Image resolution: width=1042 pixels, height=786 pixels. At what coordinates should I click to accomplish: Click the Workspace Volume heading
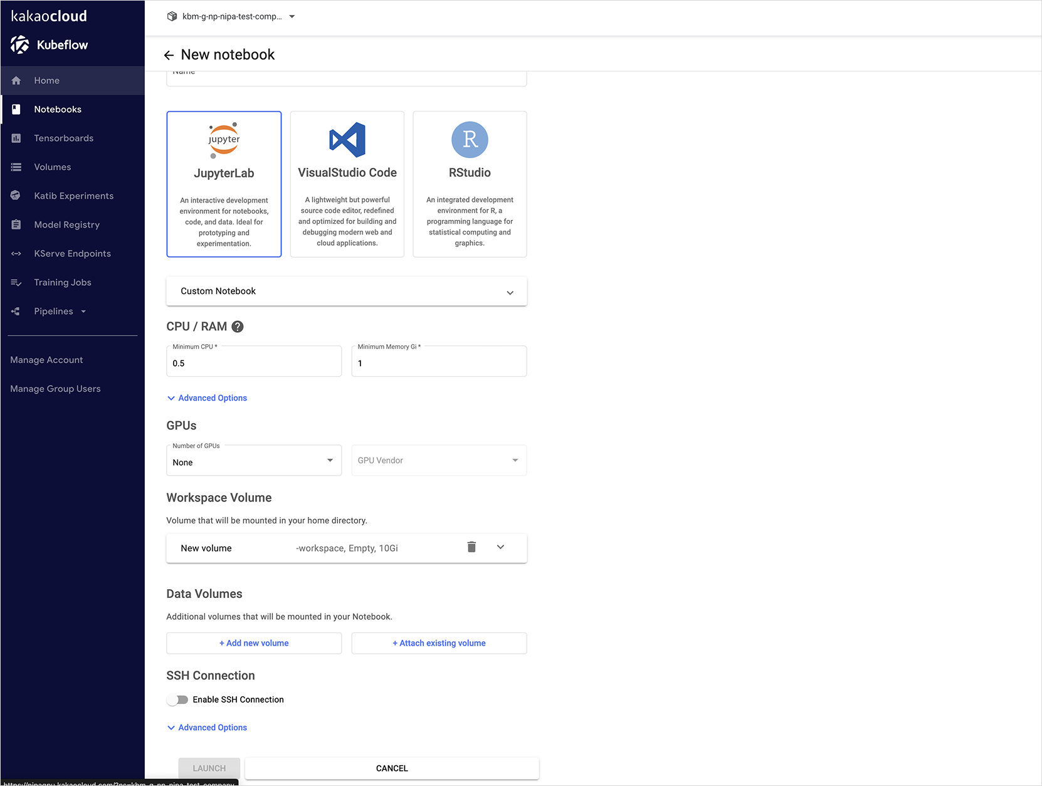219,498
